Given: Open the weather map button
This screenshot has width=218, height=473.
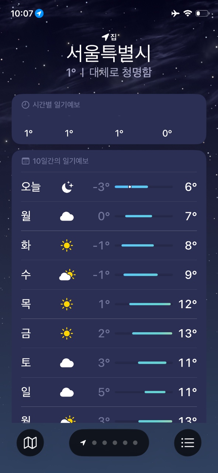Looking at the screenshot, I should 30,442.
